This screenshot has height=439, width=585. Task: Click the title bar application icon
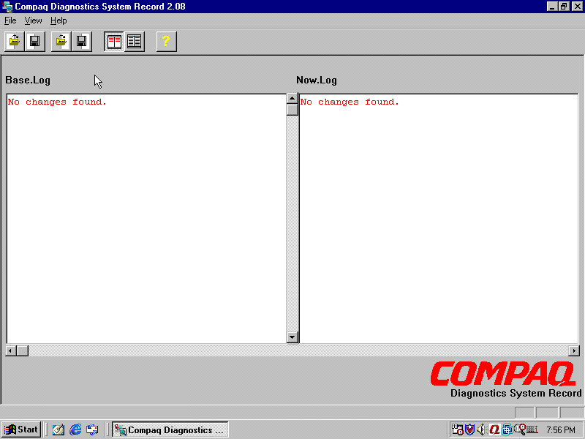pos(7,7)
